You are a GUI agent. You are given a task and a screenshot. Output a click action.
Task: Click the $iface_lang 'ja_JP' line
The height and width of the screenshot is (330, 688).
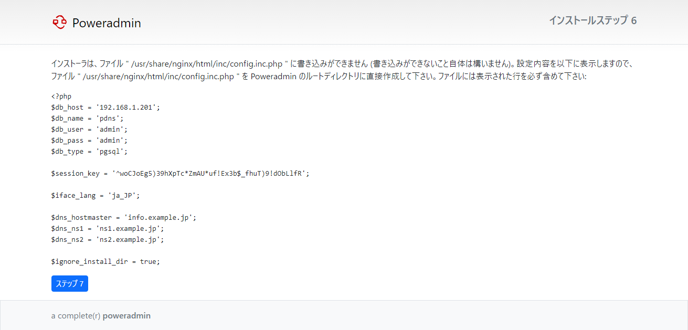tap(96, 195)
